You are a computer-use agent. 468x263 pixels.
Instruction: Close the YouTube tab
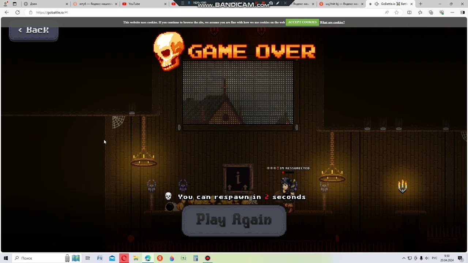tap(165, 4)
